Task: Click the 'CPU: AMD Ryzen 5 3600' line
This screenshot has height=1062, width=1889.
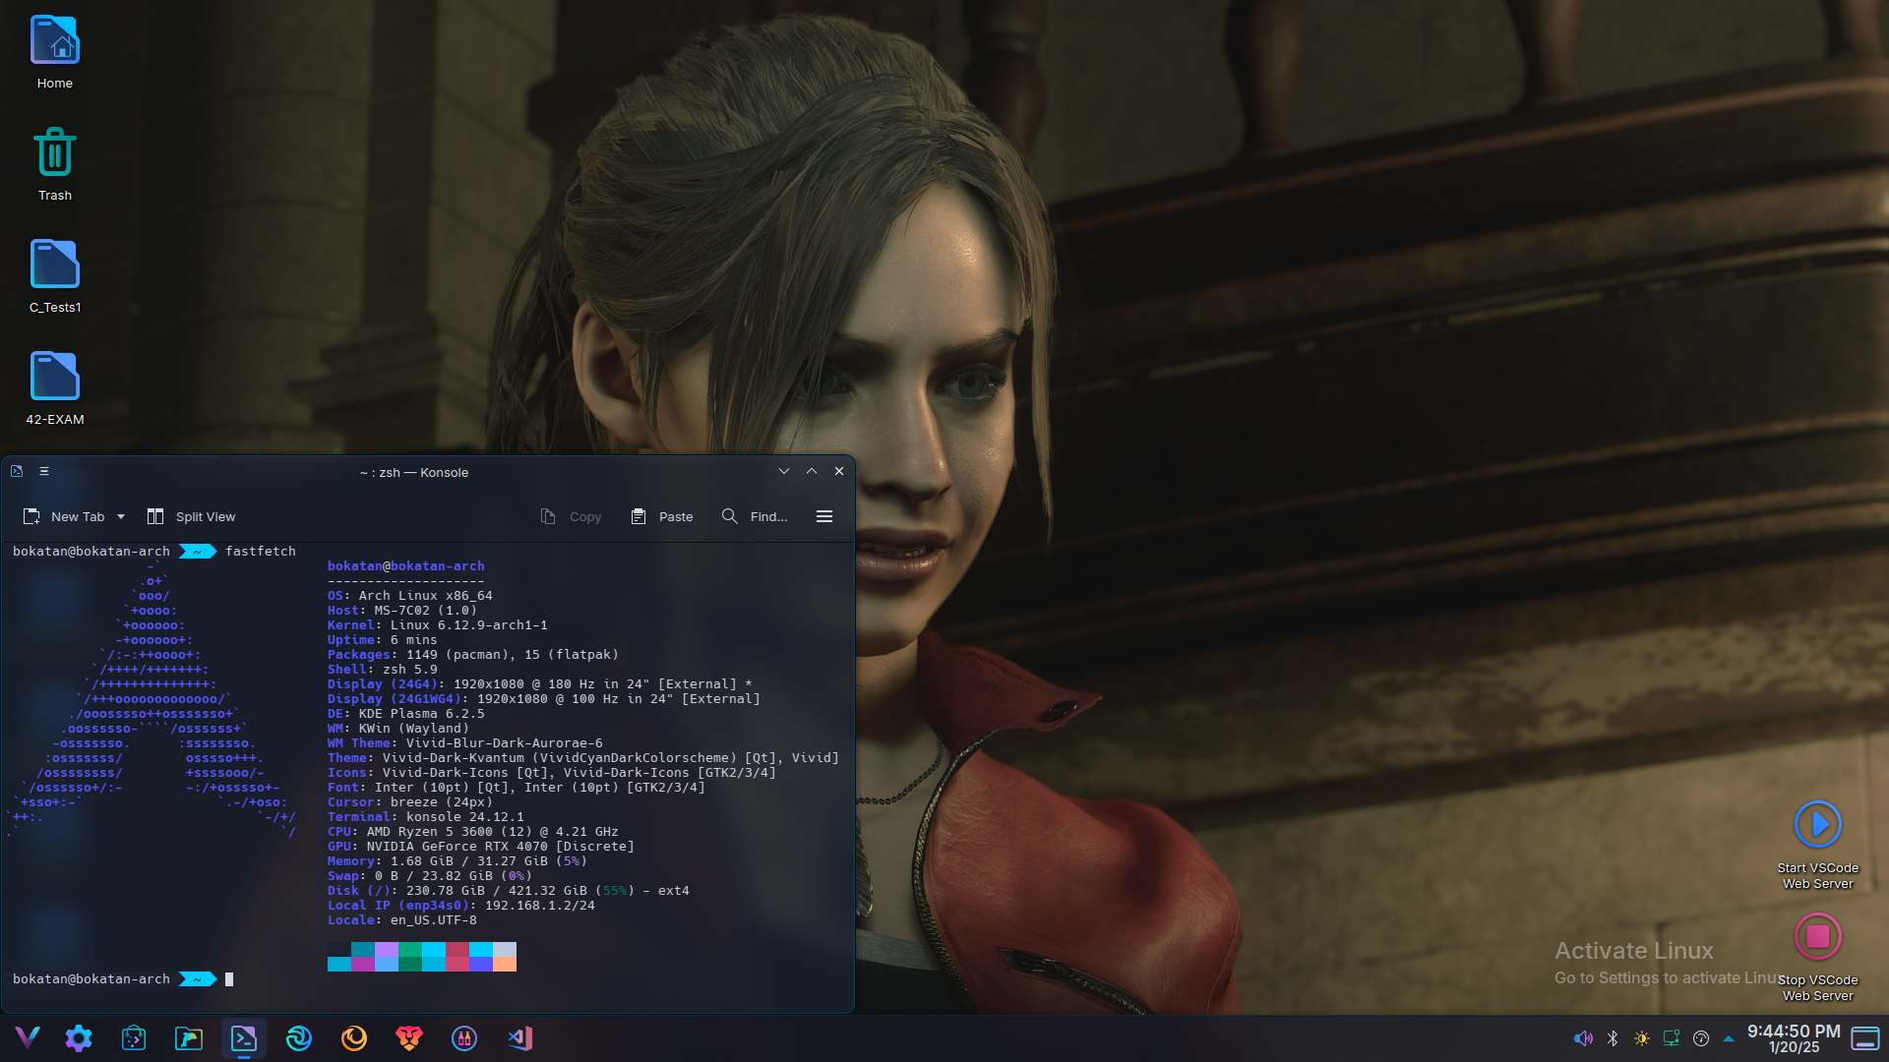Action: coord(473,831)
